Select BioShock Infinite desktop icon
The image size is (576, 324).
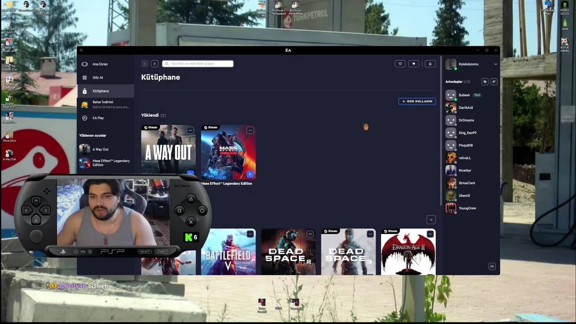click(x=261, y=8)
